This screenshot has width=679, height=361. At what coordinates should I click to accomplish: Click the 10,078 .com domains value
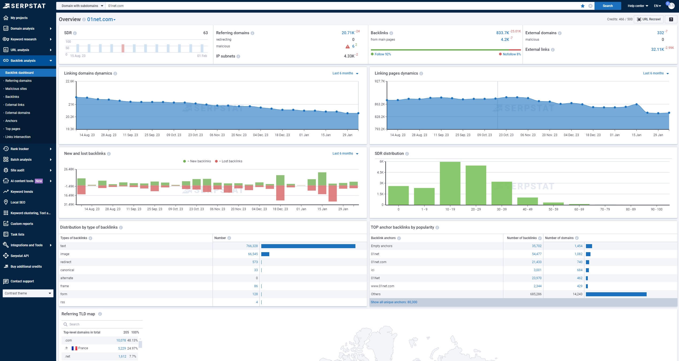pos(121,340)
